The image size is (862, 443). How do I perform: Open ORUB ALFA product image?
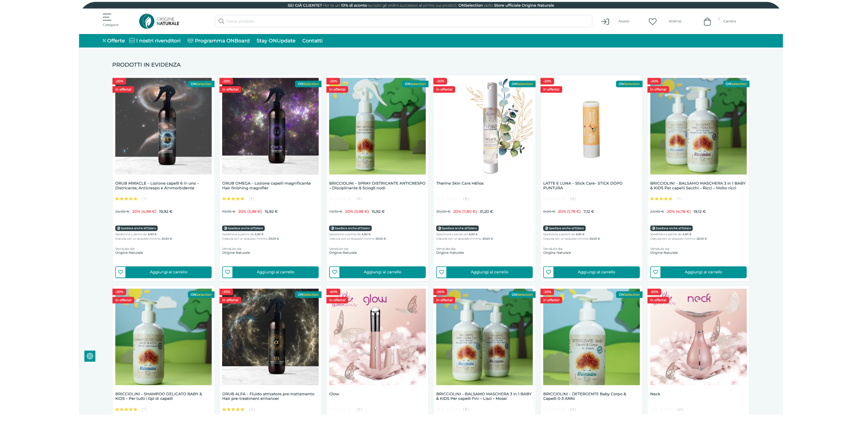(x=270, y=337)
